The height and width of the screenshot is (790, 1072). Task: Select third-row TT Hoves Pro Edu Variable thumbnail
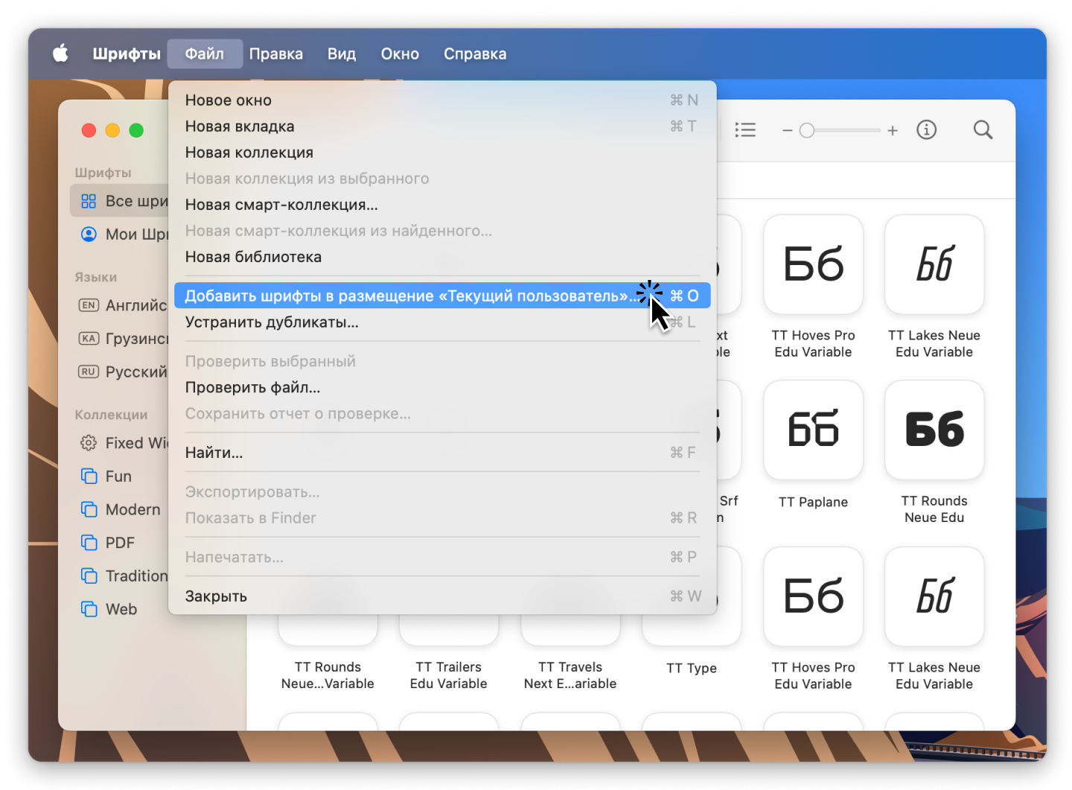[813, 596]
